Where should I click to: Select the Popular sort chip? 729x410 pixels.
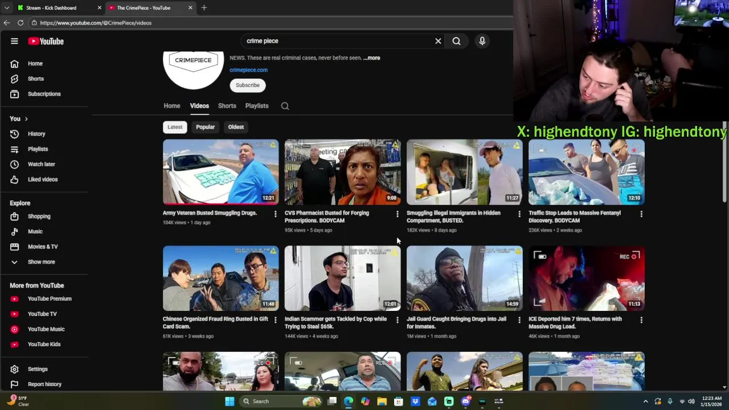[x=206, y=127]
